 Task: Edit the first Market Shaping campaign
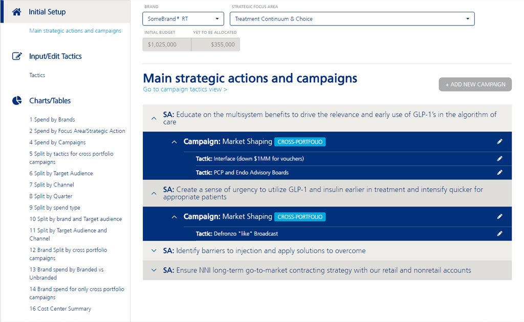pyautogui.click(x=500, y=142)
